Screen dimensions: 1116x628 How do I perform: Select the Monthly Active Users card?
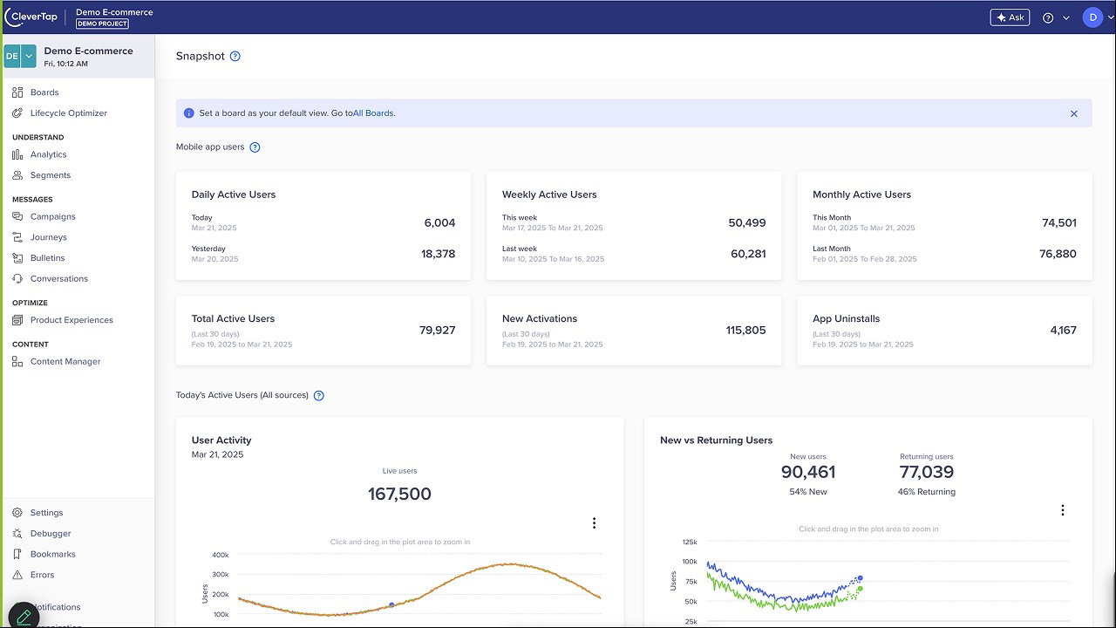pyautogui.click(x=944, y=226)
